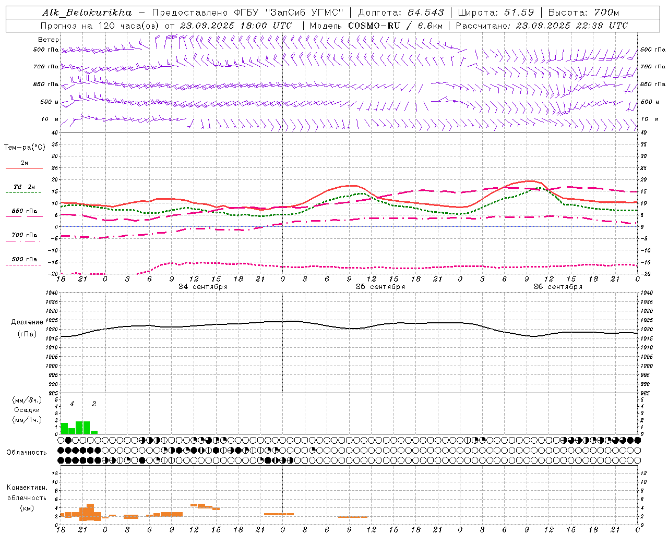The image size is (668, 534).
Task: Click the orange convective bar near 25 September 9h
Action: tap(353, 517)
